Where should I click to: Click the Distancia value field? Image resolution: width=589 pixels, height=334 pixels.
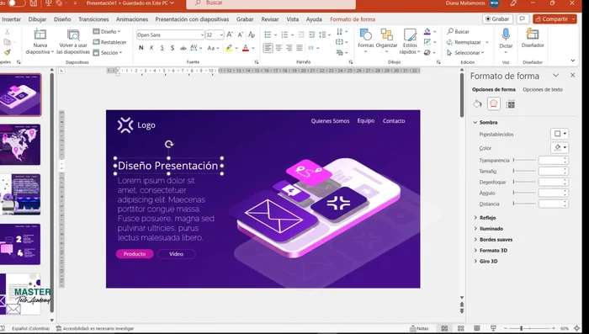coord(554,204)
